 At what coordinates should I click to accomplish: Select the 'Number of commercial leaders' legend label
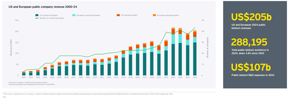pyautogui.click(x=52, y=18)
